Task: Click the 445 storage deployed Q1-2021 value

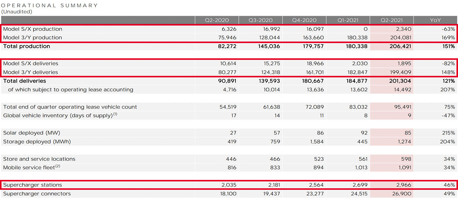Action: (363, 142)
